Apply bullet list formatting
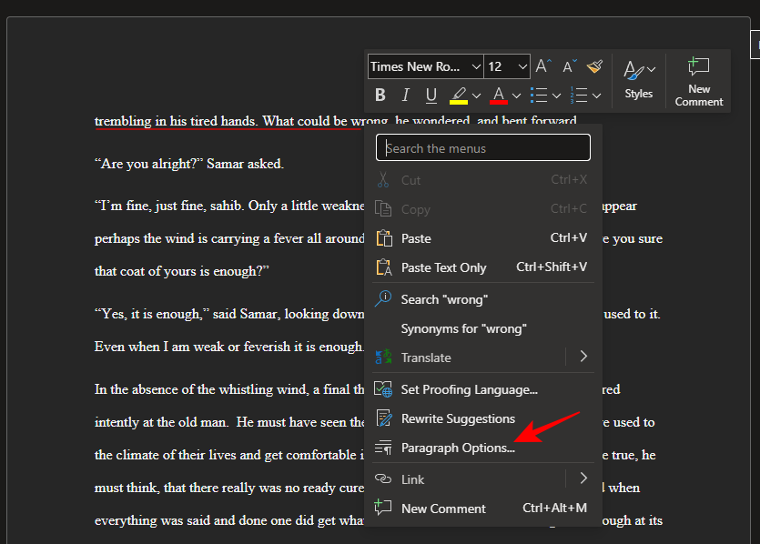 click(x=539, y=96)
